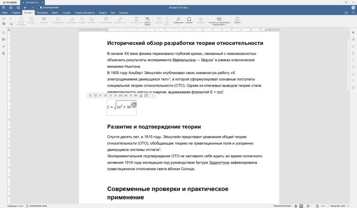This screenshot has height=208, width=357.
Task: Click the vertical scrollbar on right
Action: point(348,65)
